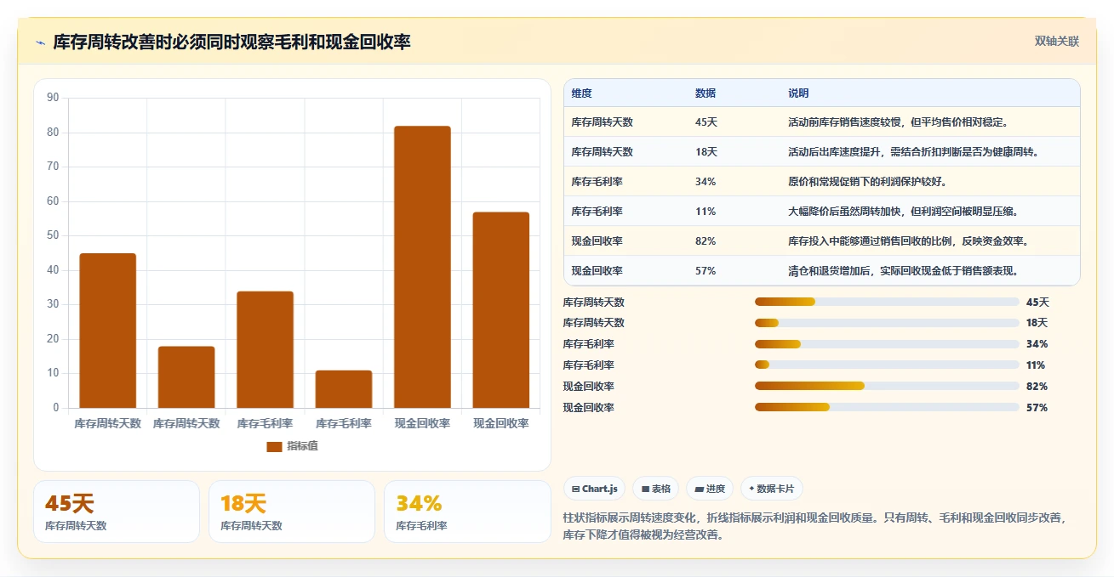
Task: Click the 45天 progress bar
Action: tap(887, 302)
